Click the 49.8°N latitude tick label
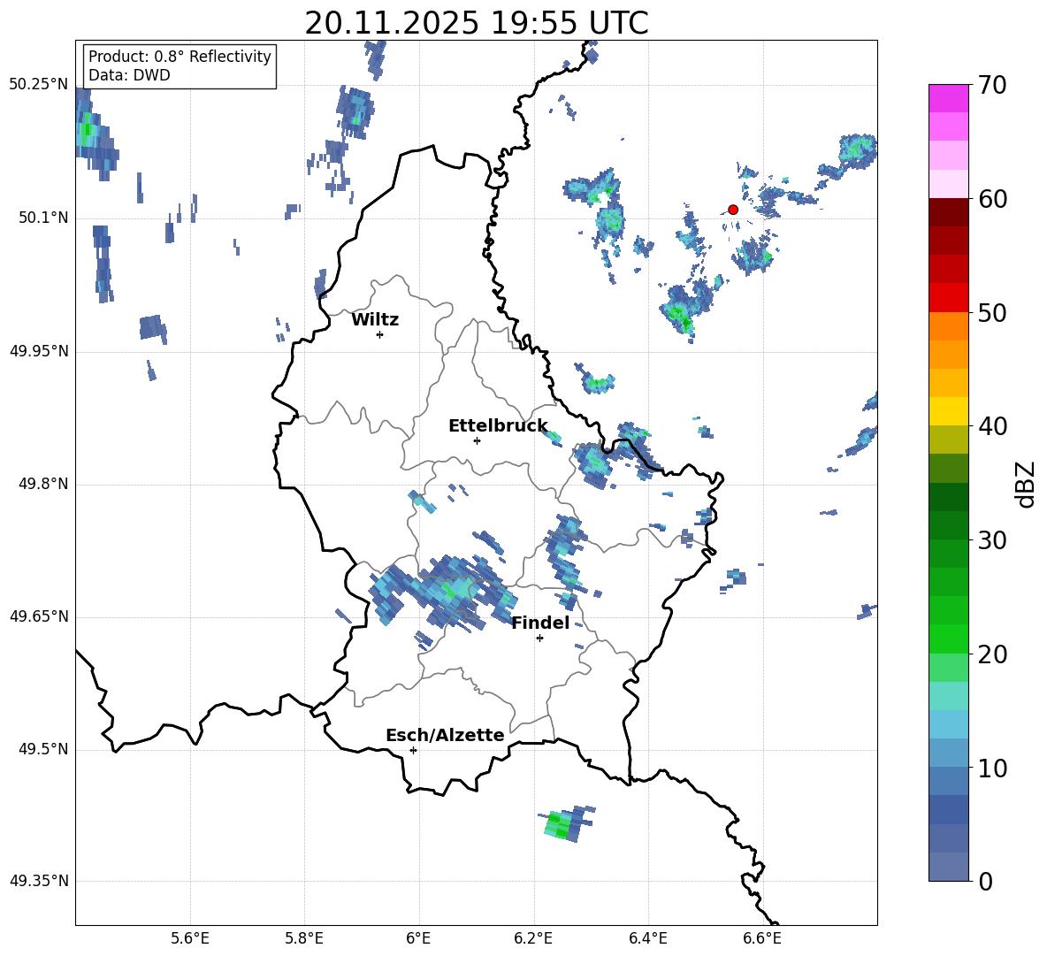The width and height of the screenshot is (1047, 956). tap(39, 485)
